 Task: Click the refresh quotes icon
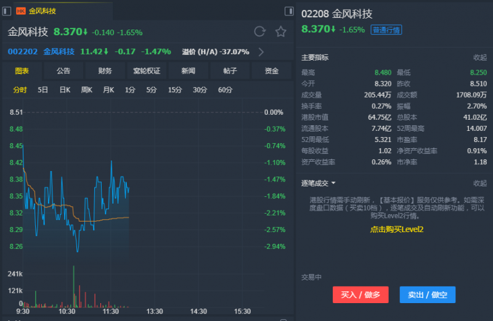259,31
